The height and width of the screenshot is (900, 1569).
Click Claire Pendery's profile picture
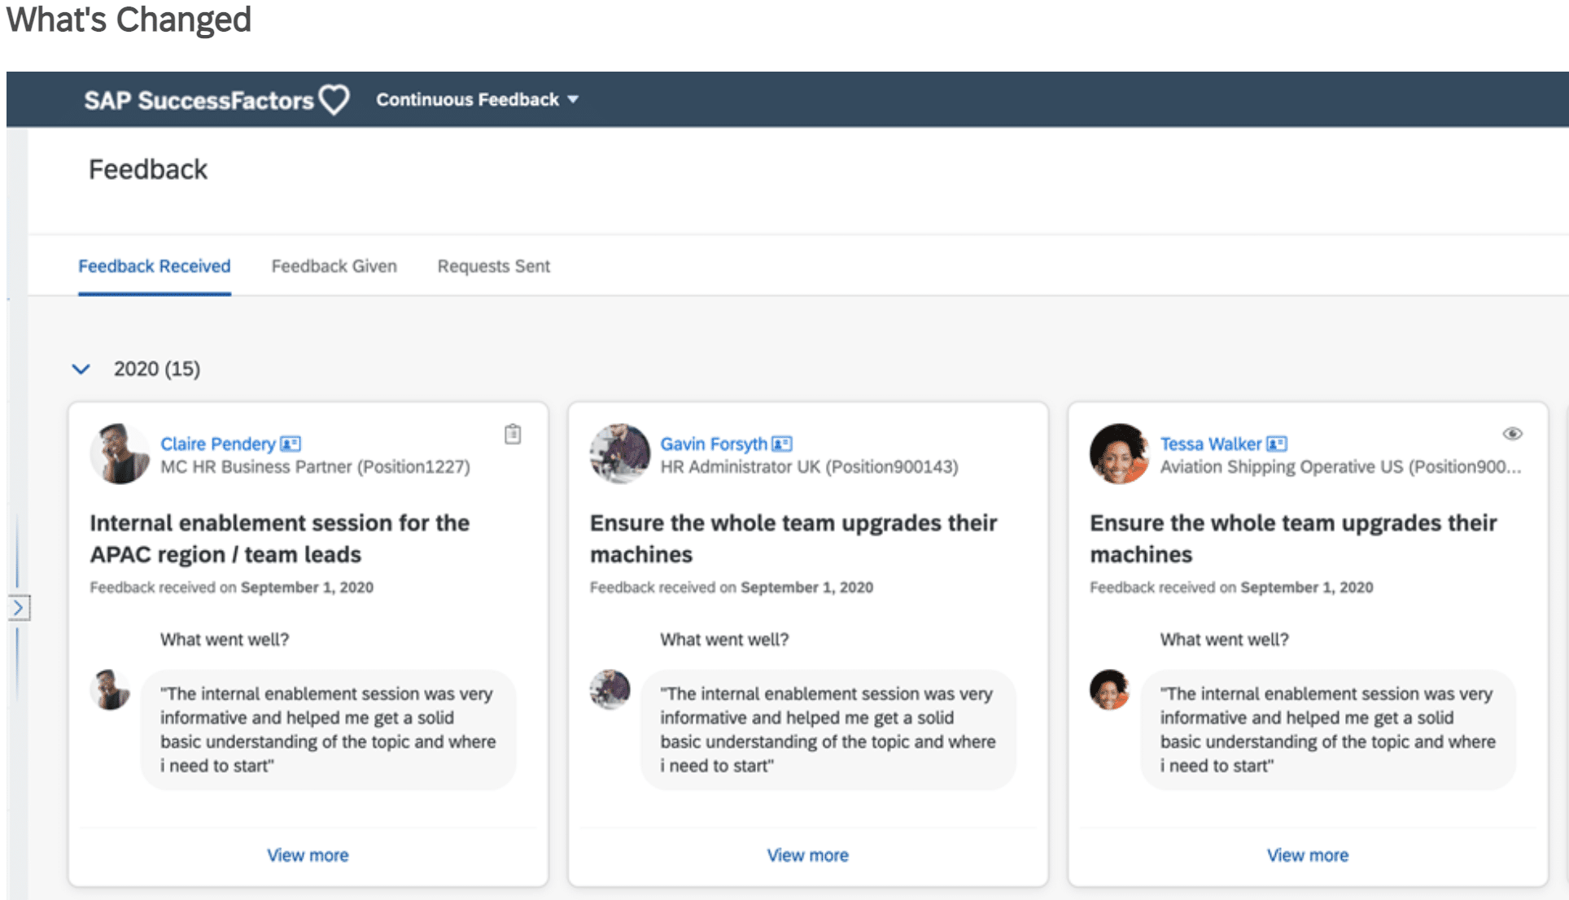click(x=120, y=453)
